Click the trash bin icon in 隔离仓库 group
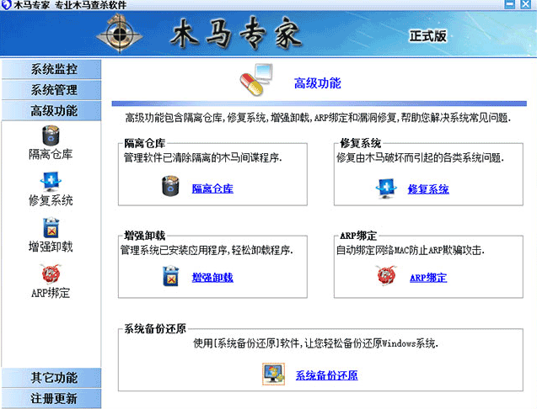Image resolution: width=537 pixels, height=409 pixels. pyautogui.click(x=170, y=186)
